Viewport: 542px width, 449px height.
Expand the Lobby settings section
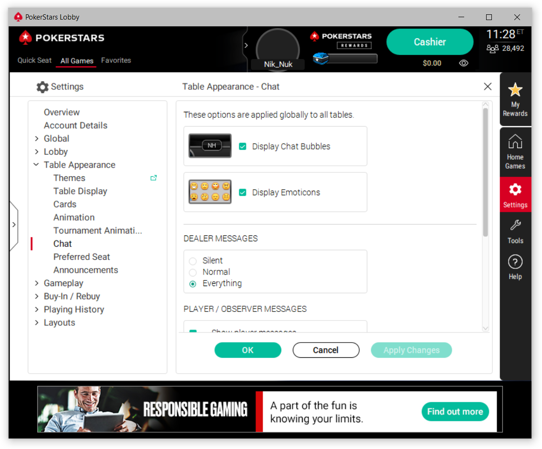[37, 152]
